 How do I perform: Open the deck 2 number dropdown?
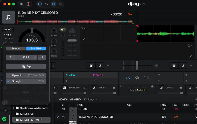pyautogui.click(x=190, y=46)
